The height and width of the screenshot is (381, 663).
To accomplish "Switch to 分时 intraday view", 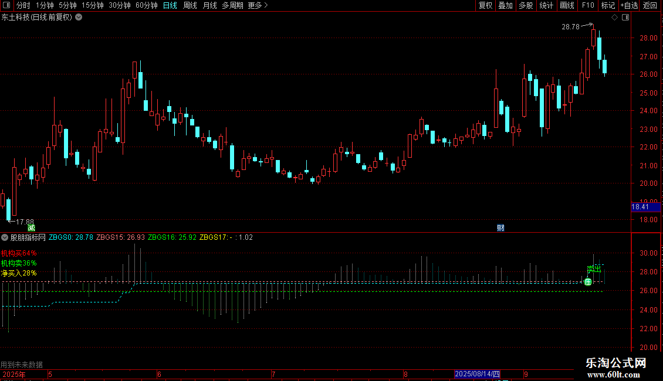I will click(23, 5).
